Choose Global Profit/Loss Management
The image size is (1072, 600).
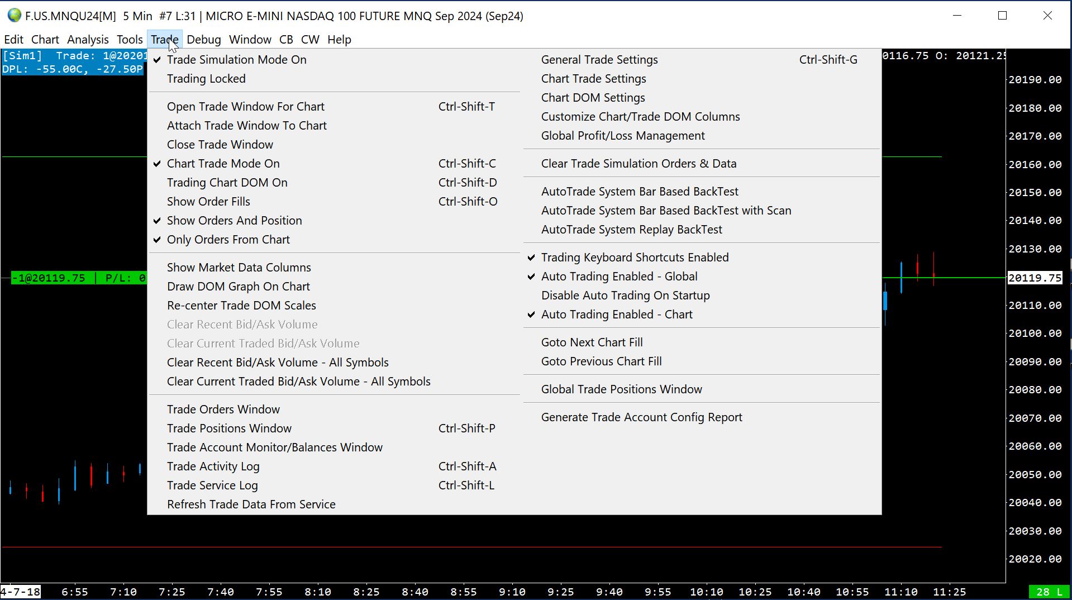(x=623, y=136)
